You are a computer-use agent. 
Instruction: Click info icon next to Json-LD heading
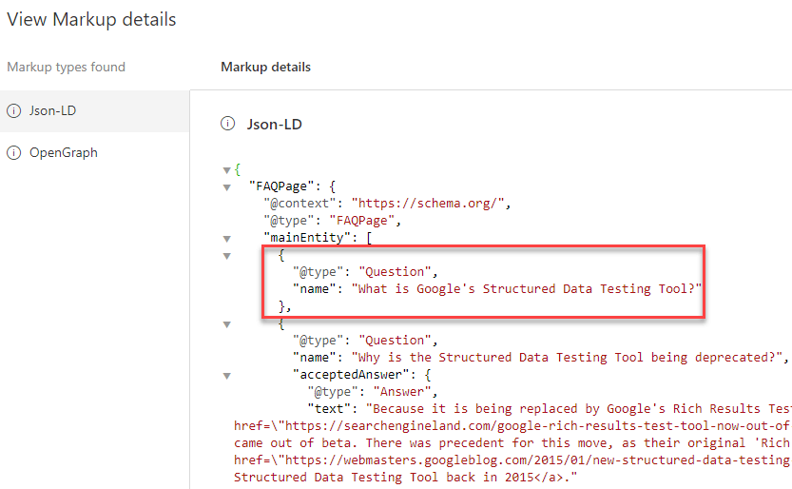click(x=228, y=124)
